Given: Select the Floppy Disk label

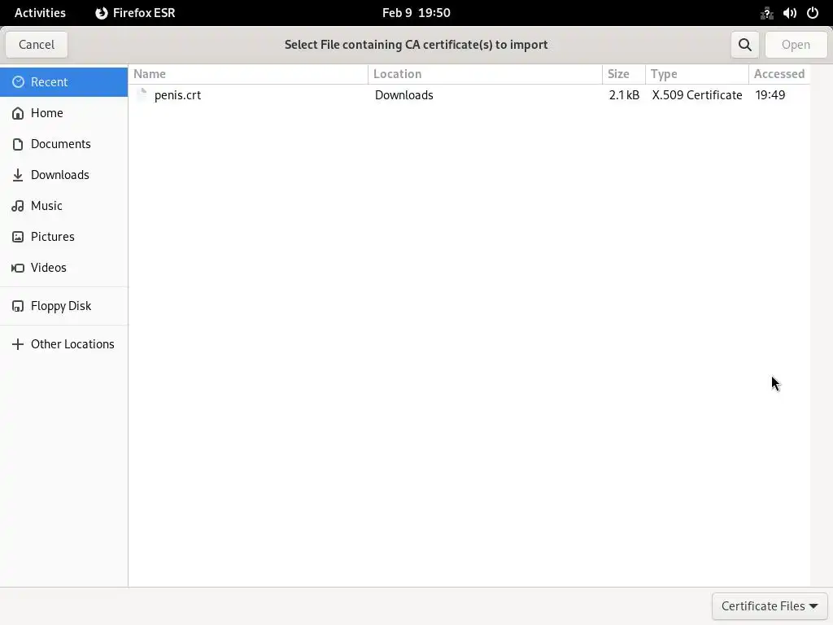Looking at the screenshot, I should [61, 306].
